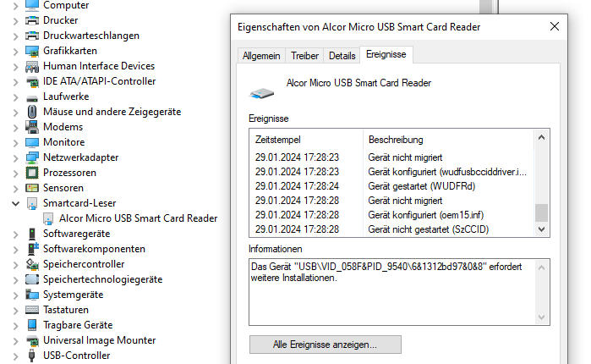Expand the Monitore category

(x=15, y=143)
